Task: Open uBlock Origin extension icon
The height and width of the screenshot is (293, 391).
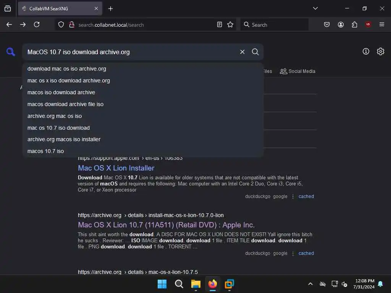Action: (368, 24)
